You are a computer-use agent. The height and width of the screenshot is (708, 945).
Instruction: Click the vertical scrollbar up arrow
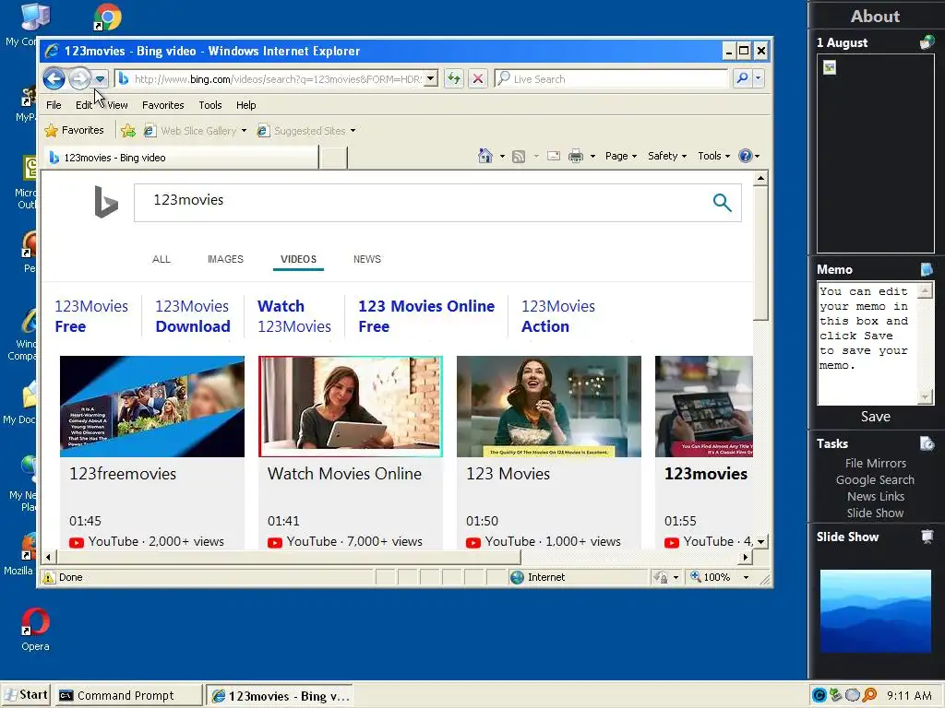[760, 178]
